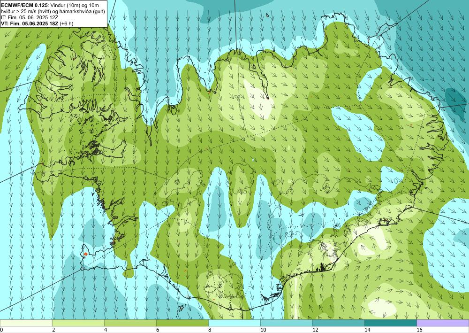Click the 8–10 m/s light cyan legend swatch
Image resolution: width=469 pixels, height=333 pixels.
234,323
